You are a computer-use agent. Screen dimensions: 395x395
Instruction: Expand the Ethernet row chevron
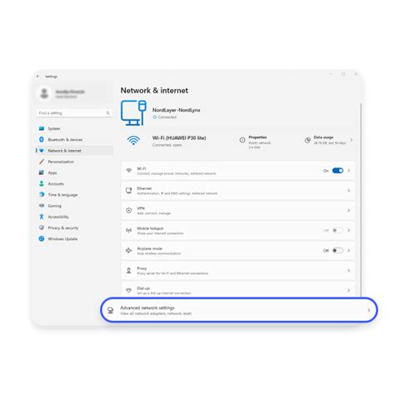pos(349,191)
